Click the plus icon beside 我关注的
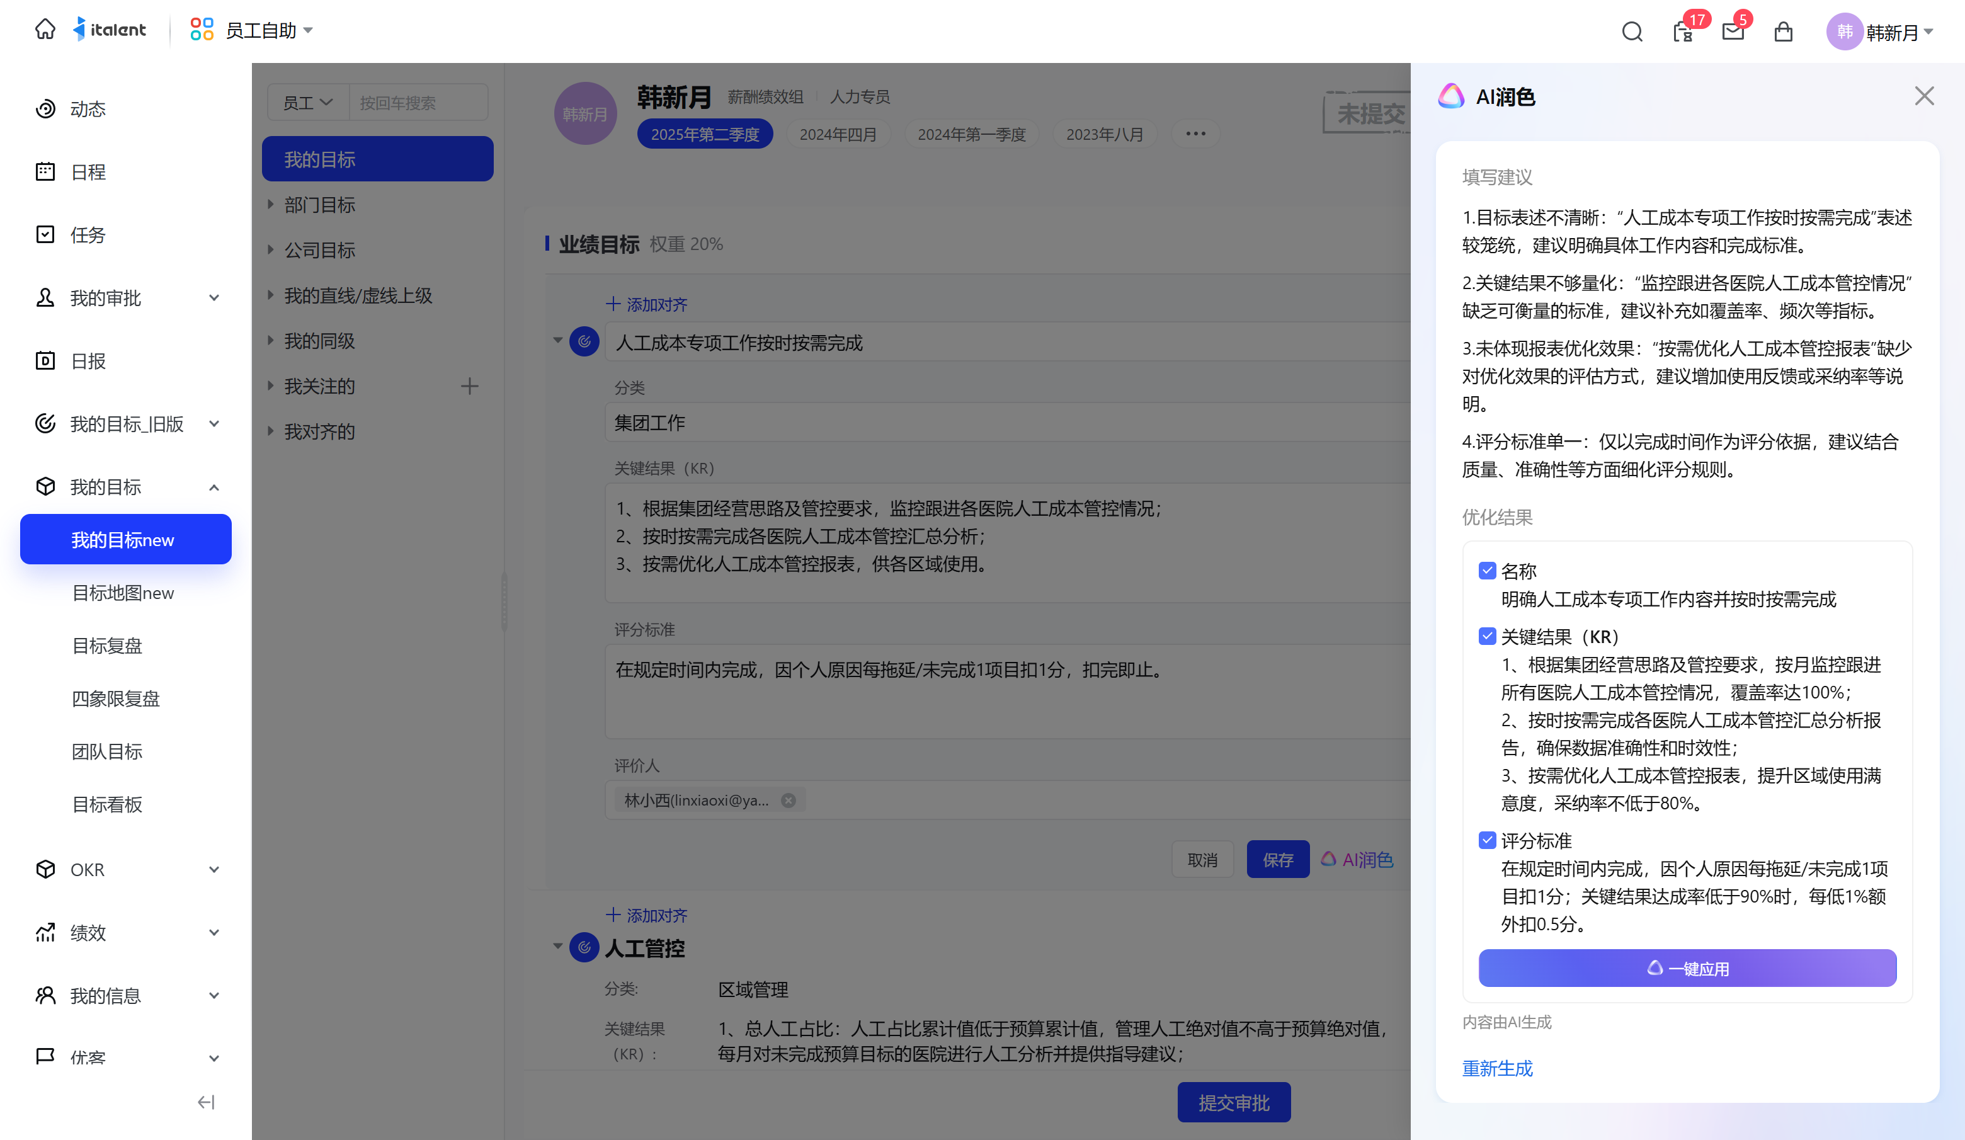Screen dimensions: 1965x1140 pyautogui.click(x=469, y=386)
